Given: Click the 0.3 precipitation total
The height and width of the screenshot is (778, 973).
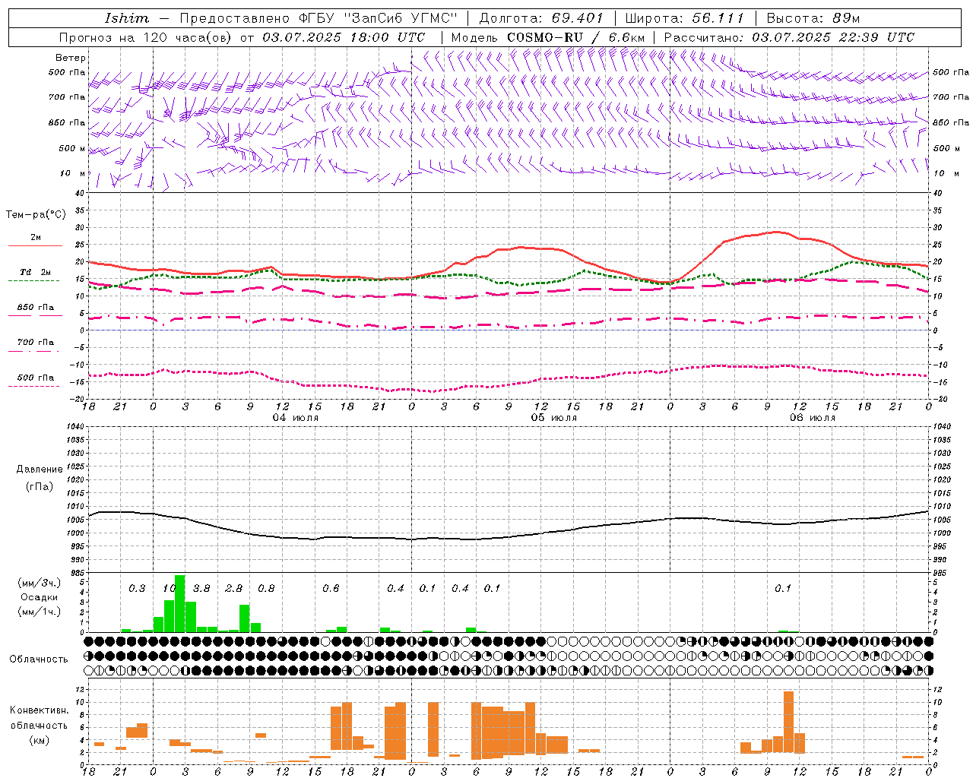Looking at the screenshot, I should [x=137, y=589].
